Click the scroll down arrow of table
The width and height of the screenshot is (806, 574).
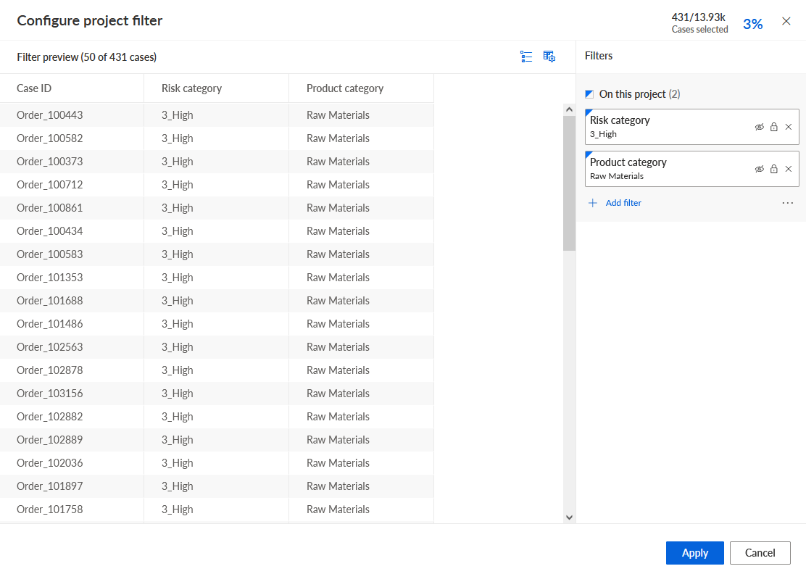point(569,517)
